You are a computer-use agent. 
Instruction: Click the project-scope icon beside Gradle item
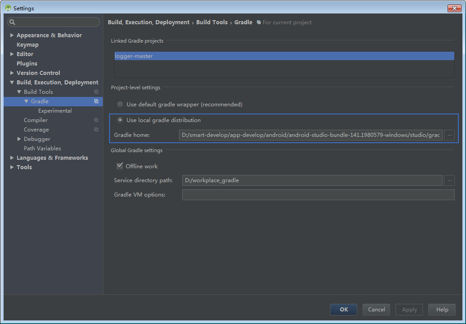(96, 101)
